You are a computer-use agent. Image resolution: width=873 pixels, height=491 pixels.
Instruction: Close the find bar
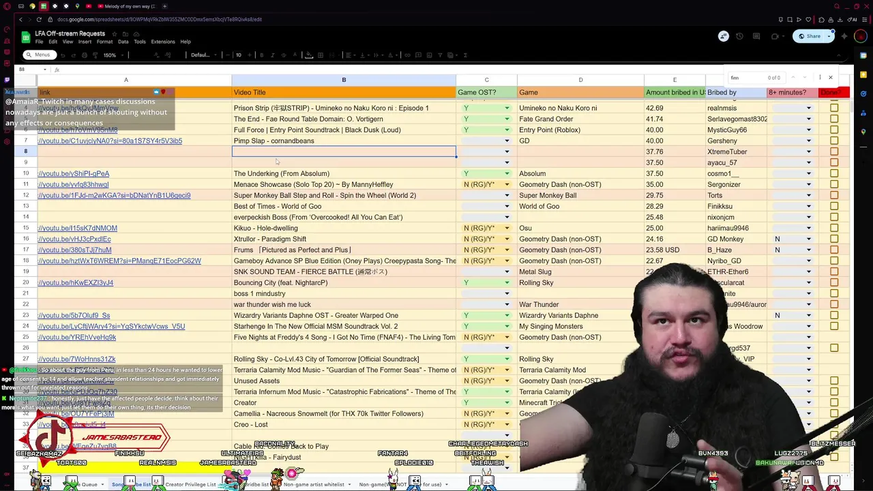coord(830,78)
